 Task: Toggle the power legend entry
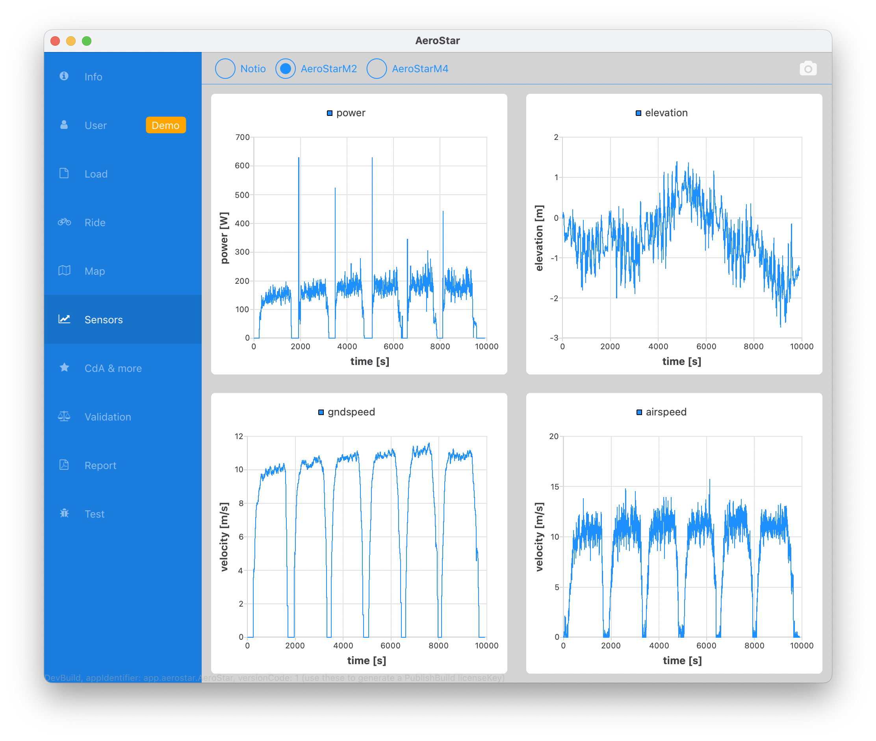pyautogui.click(x=346, y=113)
